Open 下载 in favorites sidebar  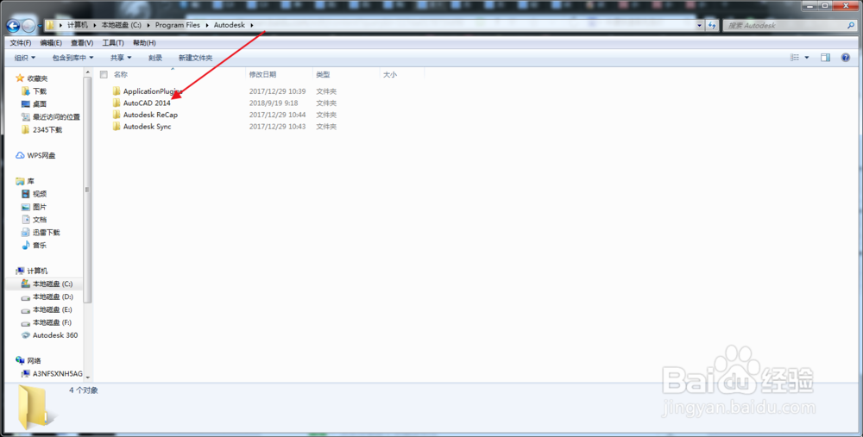point(39,91)
